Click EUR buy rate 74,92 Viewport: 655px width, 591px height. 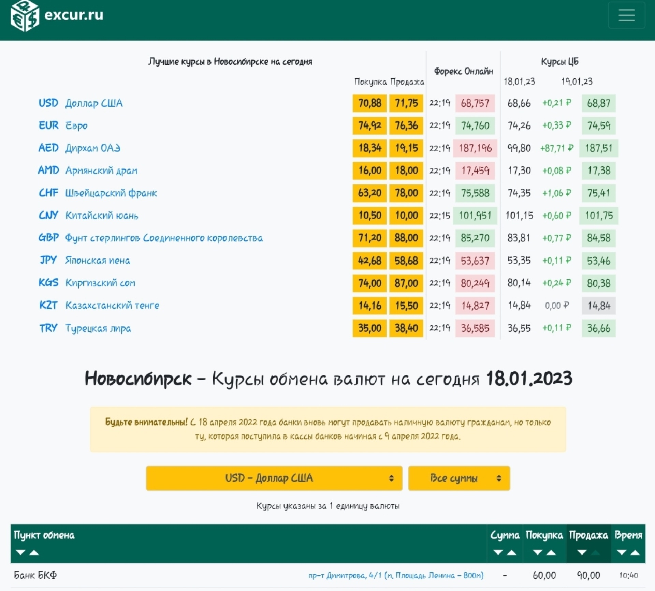point(369,125)
